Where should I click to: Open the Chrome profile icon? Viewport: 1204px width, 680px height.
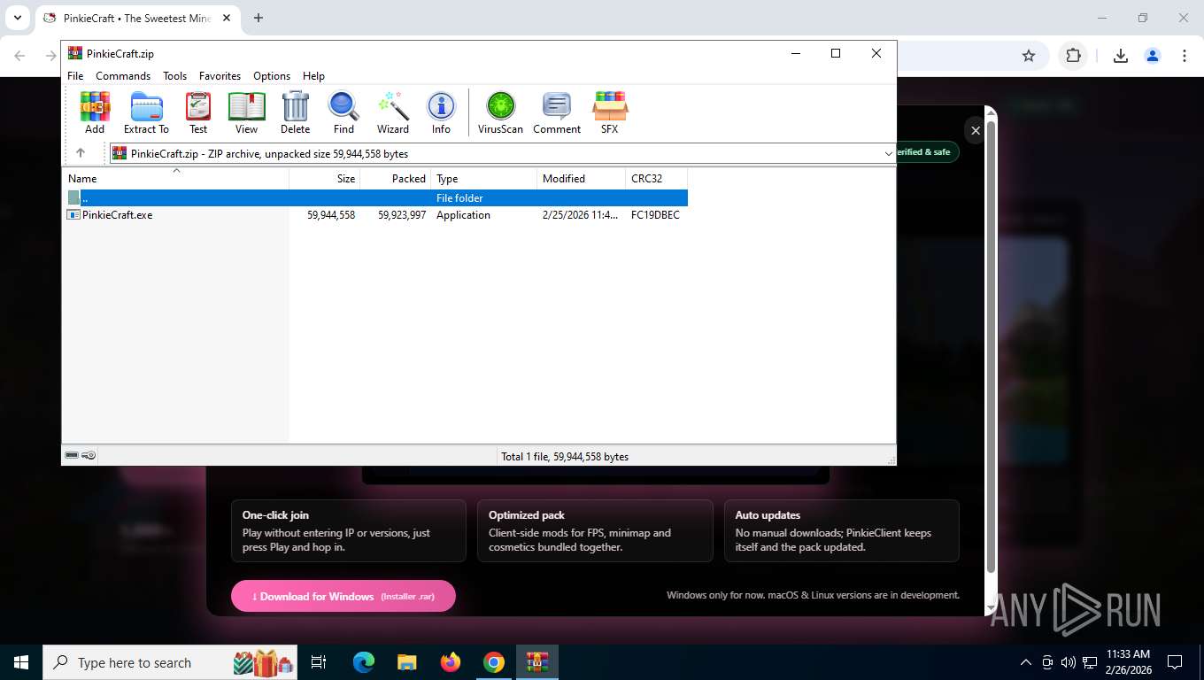tap(1153, 56)
